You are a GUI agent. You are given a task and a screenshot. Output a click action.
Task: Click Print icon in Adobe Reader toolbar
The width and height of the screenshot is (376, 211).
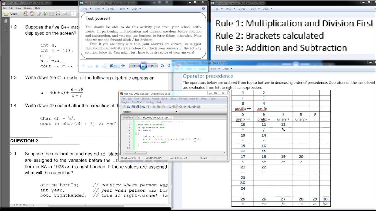[x=58, y=14]
